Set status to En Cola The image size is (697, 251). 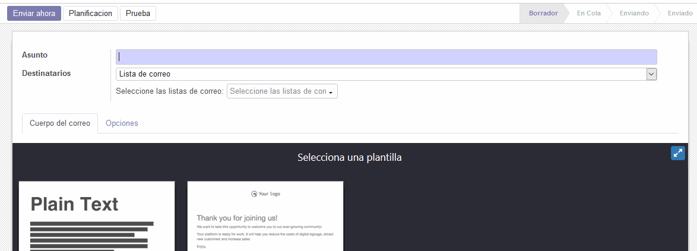tap(588, 13)
